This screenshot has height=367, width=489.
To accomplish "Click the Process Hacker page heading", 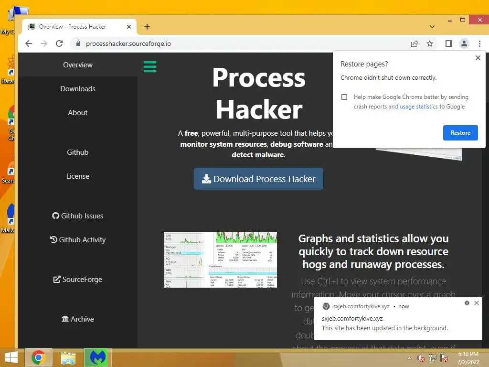I will [259, 94].
